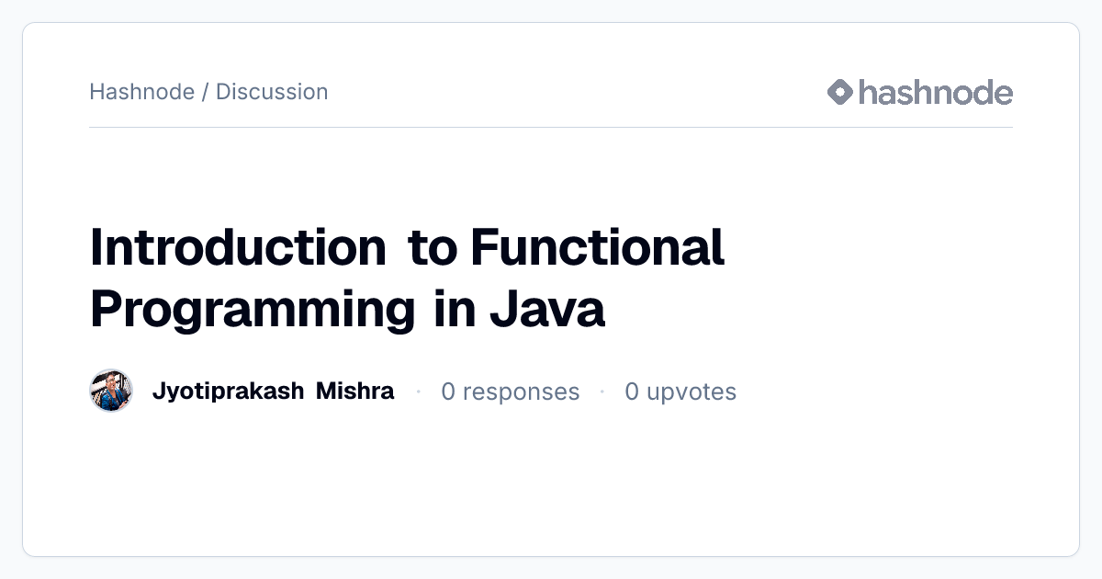
Task: Click the Hashnode breadcrumb word
Action: [x=142, y=92]
